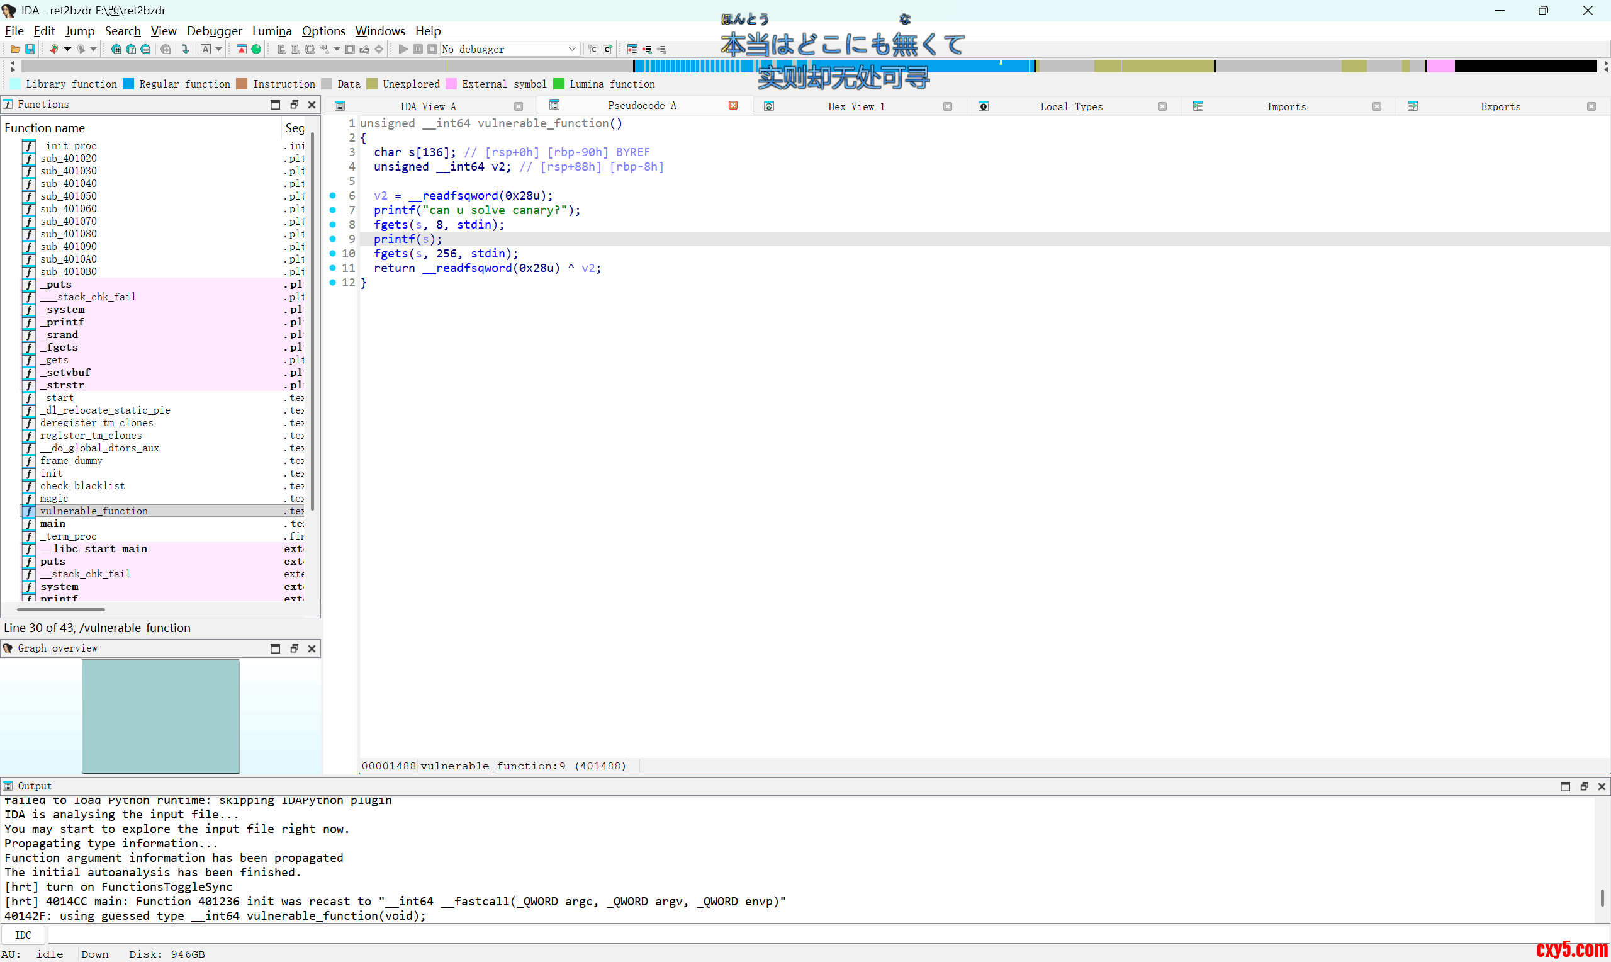Image resolution: width=1611 pixels, height=962 pixels.
Task: Toggle breakpoint dot on line 9
Action: [x=333, y=239]
